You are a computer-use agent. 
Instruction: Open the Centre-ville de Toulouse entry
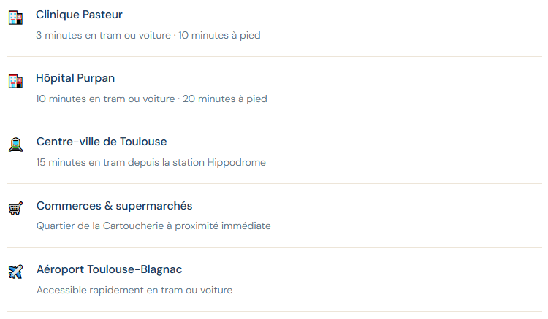point(102,142)
